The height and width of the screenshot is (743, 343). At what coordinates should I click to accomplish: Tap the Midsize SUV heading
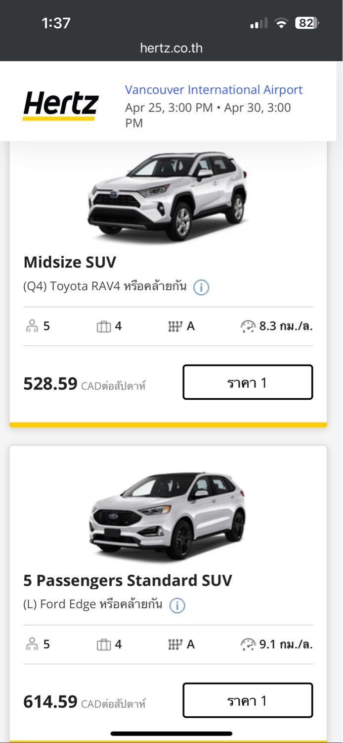pyautogui.click(x=70, y=262)
